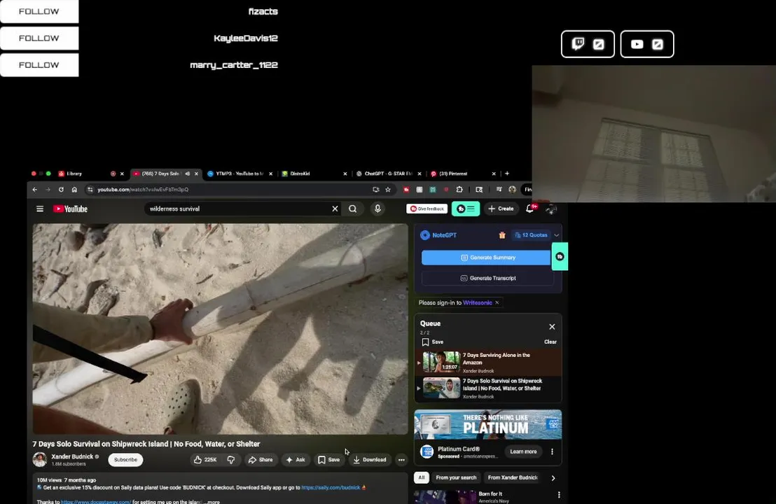The height and width of the screenshot is (504, 776).
Task: Like the video with thumbs up 225K
Action: pyautogui.click(x=205, y=460)
